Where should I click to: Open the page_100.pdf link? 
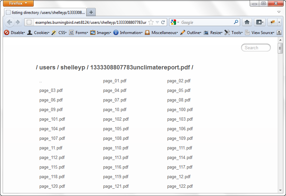point(180,109)
